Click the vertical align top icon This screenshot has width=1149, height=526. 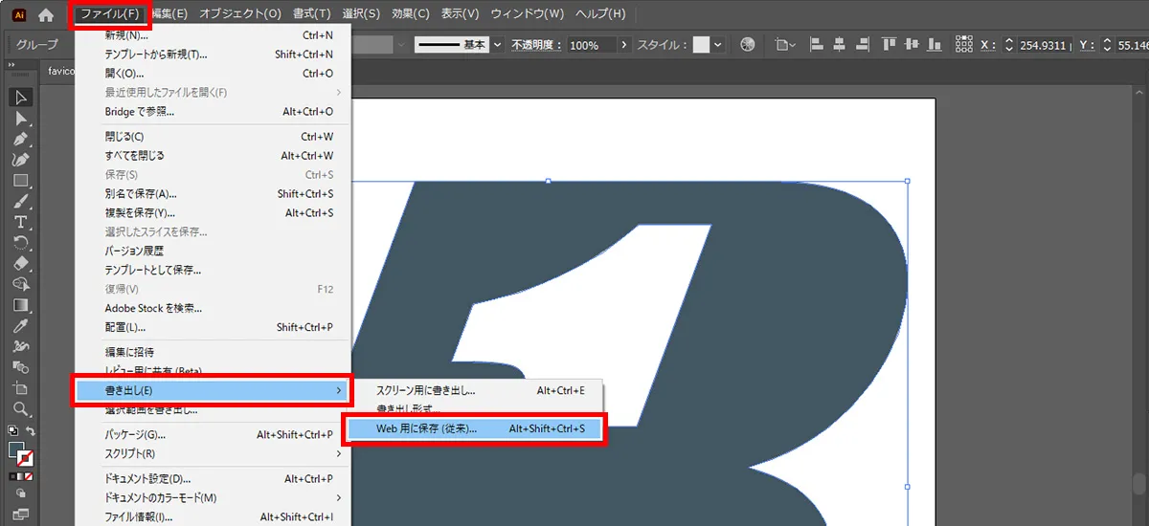(889, 45)
